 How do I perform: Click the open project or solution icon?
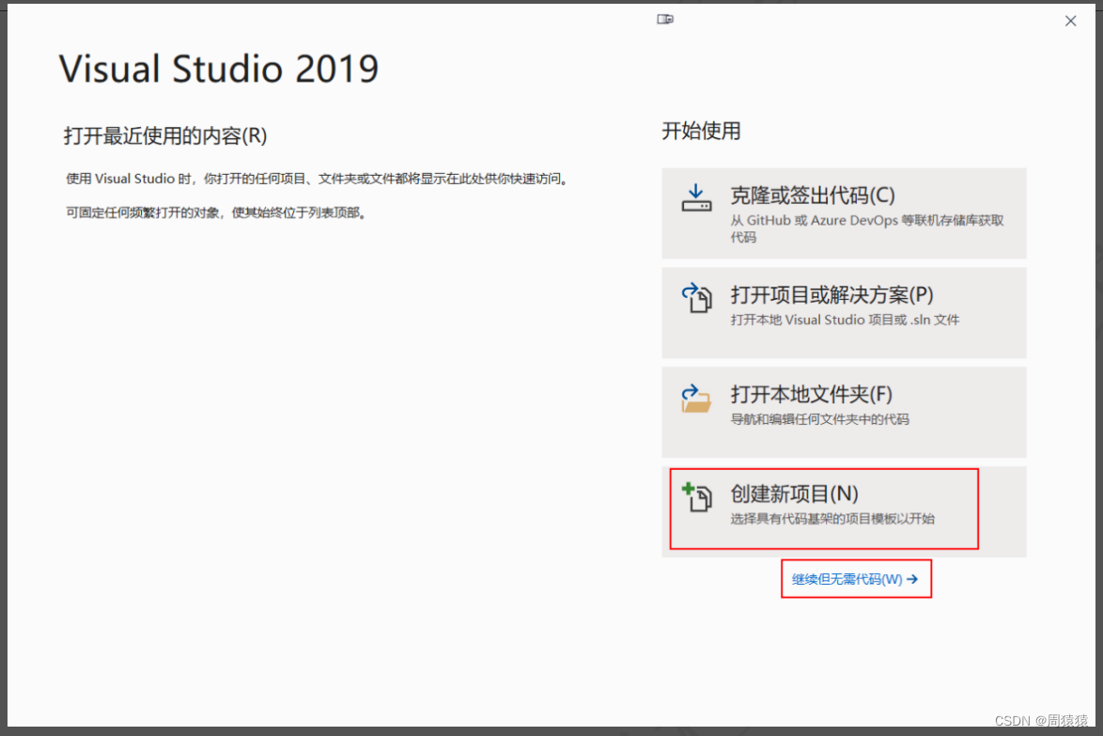(696, 297)
